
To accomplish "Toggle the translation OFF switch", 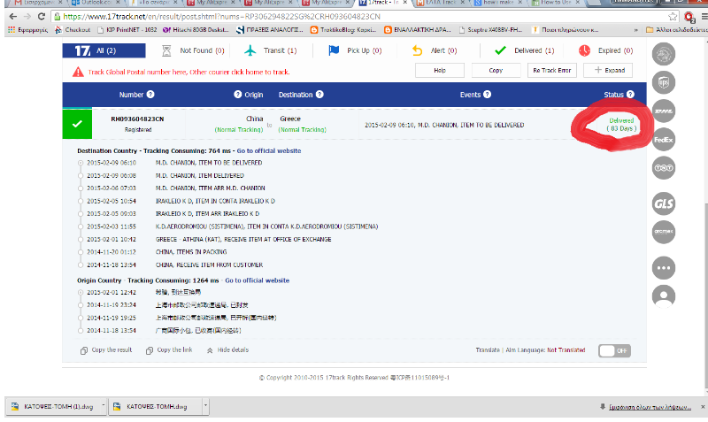I will 614,350.
